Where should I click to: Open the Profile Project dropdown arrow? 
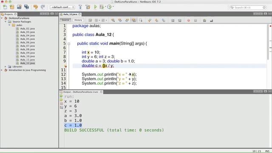click(113, 7)
